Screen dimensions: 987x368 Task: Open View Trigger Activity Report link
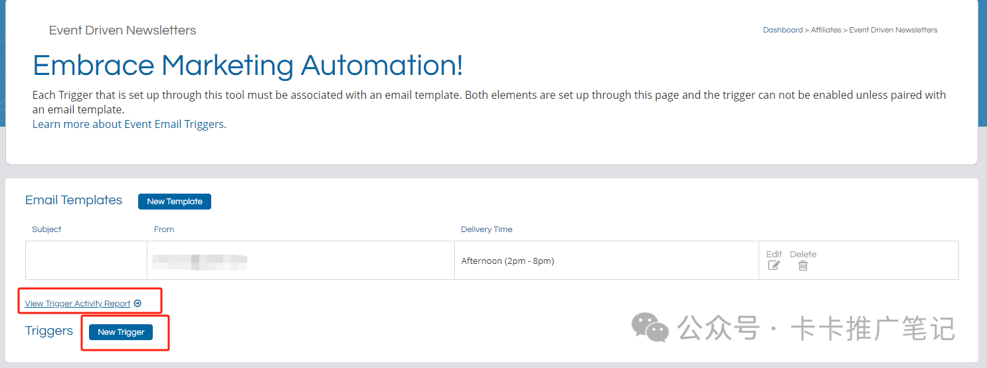click(x=78, y=304)
